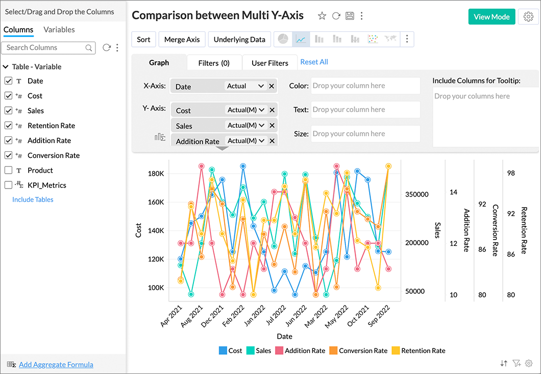Remove Date from X-Axis
The height and width of the screenshot is (374, 541).
pyautogui.click(x=272, y=86)
